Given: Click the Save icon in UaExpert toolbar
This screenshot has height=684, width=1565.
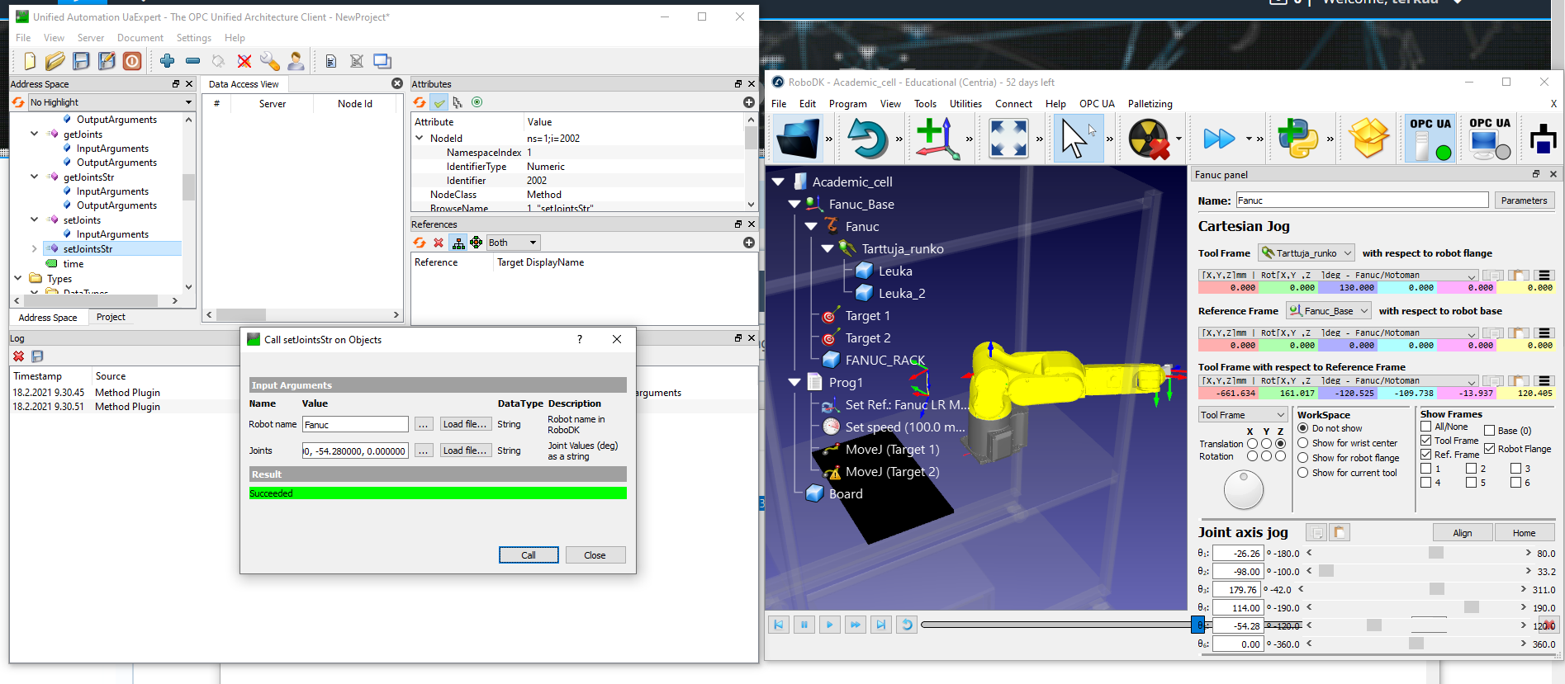Looking at the screenshot, I should (x=81, y=61).
